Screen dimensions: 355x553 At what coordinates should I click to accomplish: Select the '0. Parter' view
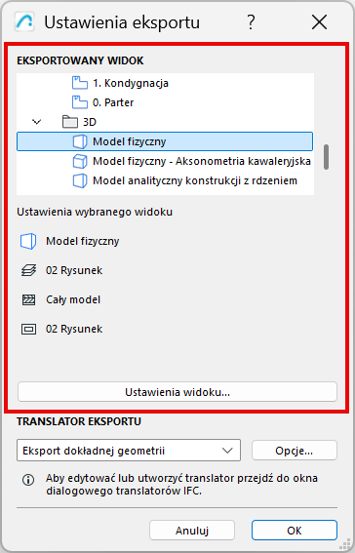click(x=113, y=102)
